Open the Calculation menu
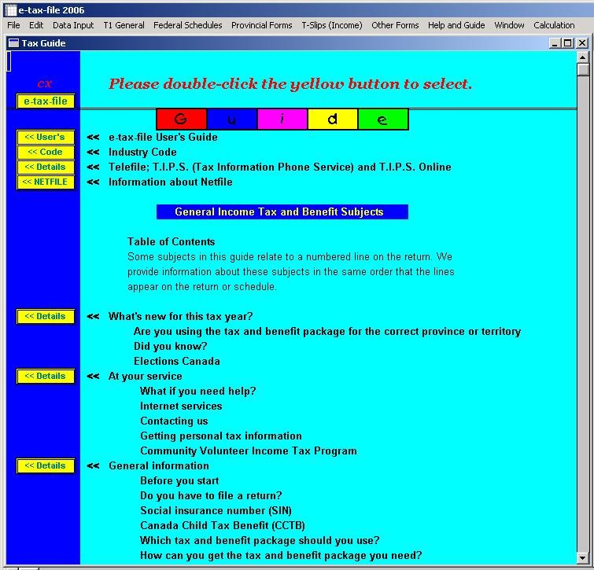 pos(554,25)
